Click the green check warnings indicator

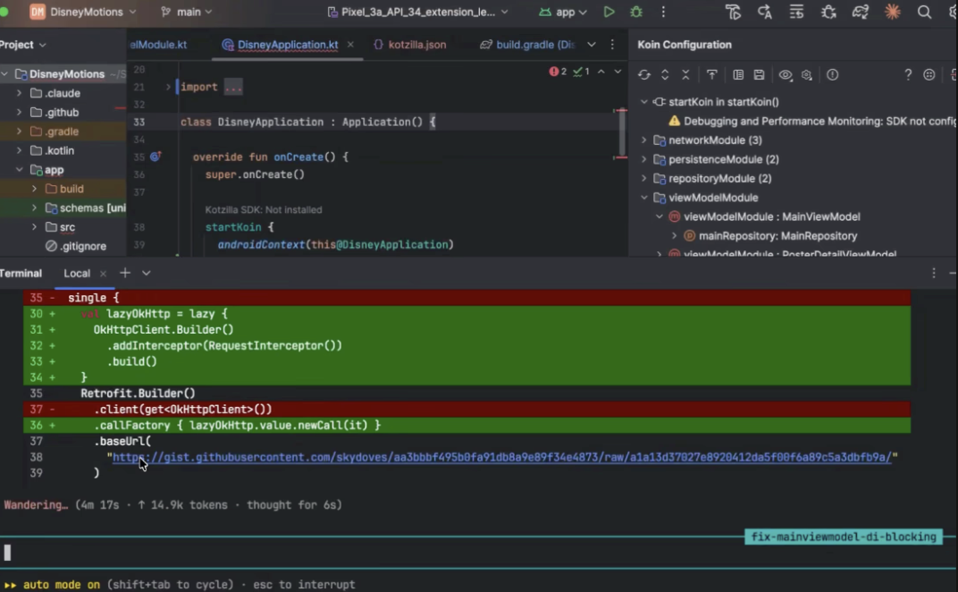581,72
